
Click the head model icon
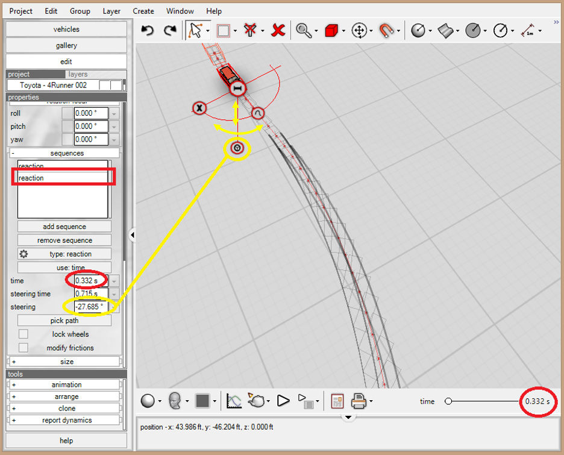click(175, 401)
